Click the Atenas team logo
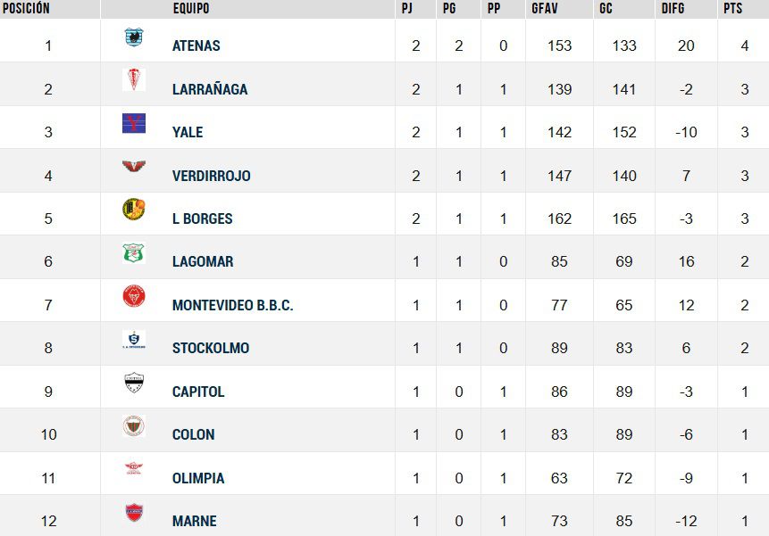 [133, 37]
